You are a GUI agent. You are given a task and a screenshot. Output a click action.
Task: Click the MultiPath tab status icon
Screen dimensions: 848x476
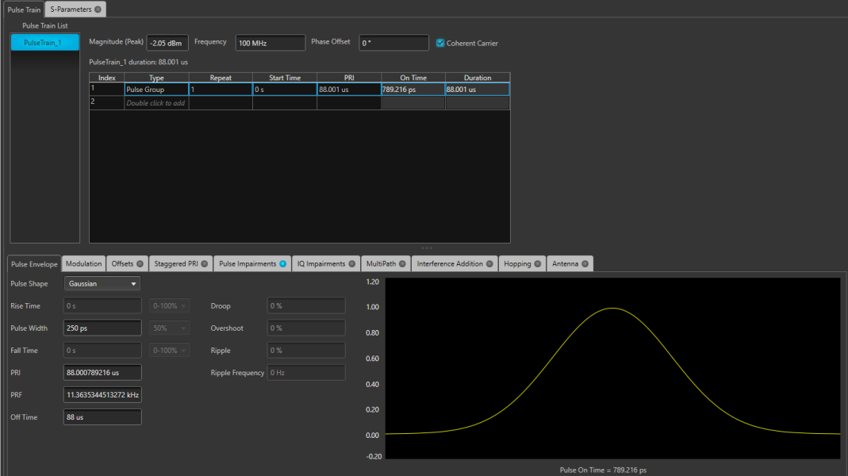pos(402,263)
